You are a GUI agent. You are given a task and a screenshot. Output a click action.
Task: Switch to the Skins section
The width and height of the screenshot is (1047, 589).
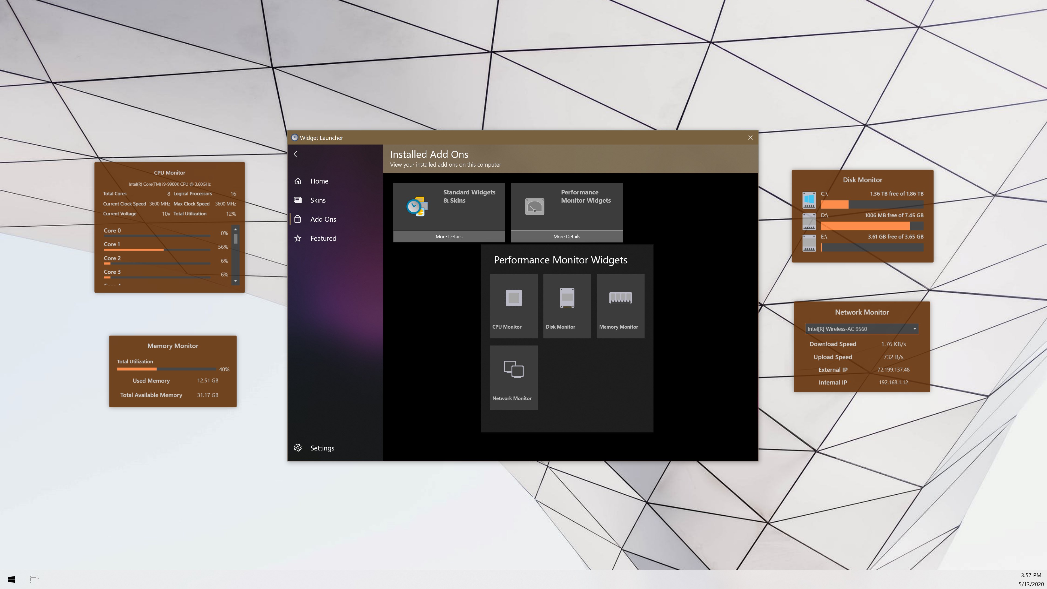317,200
